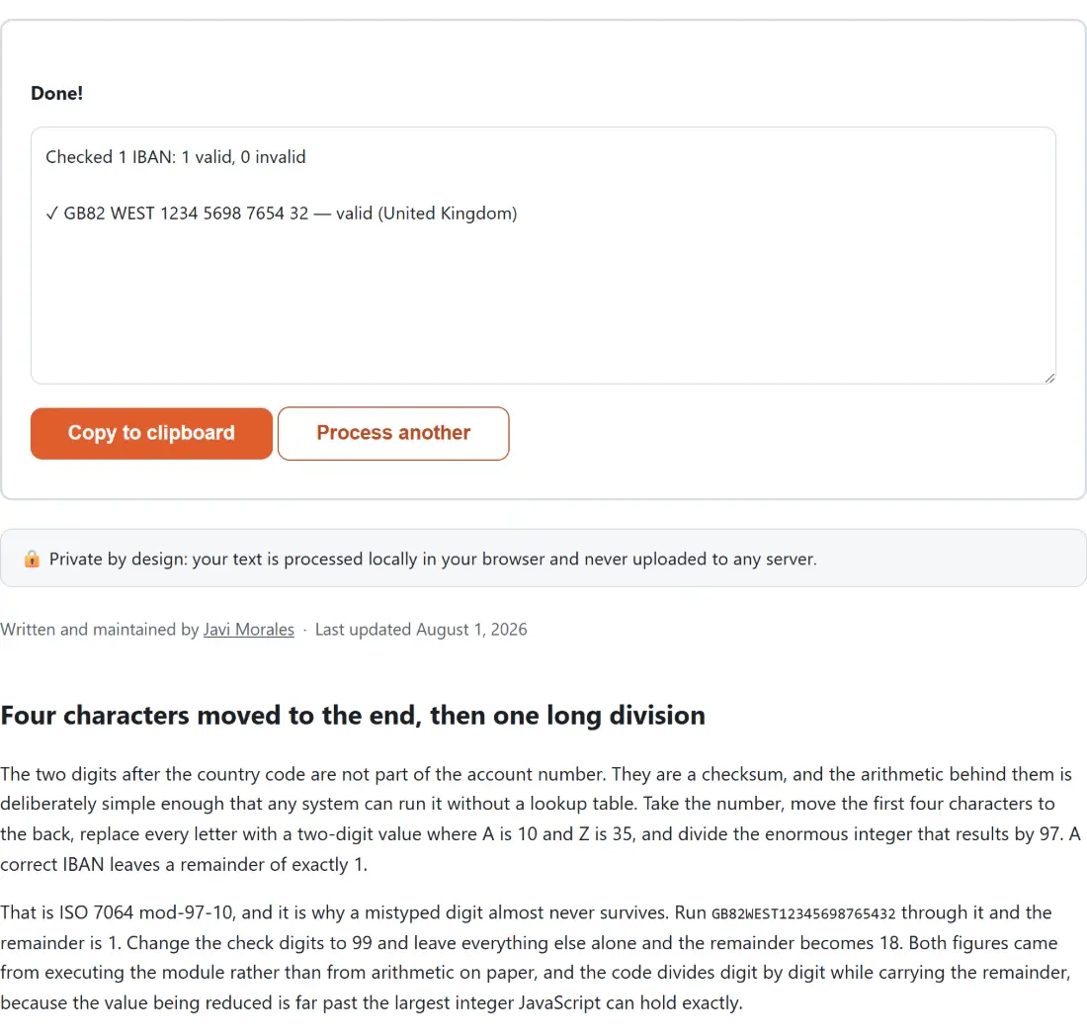
Task: Click the "Last updated August 1, 2026" text
Action: [x=421, y=629]
